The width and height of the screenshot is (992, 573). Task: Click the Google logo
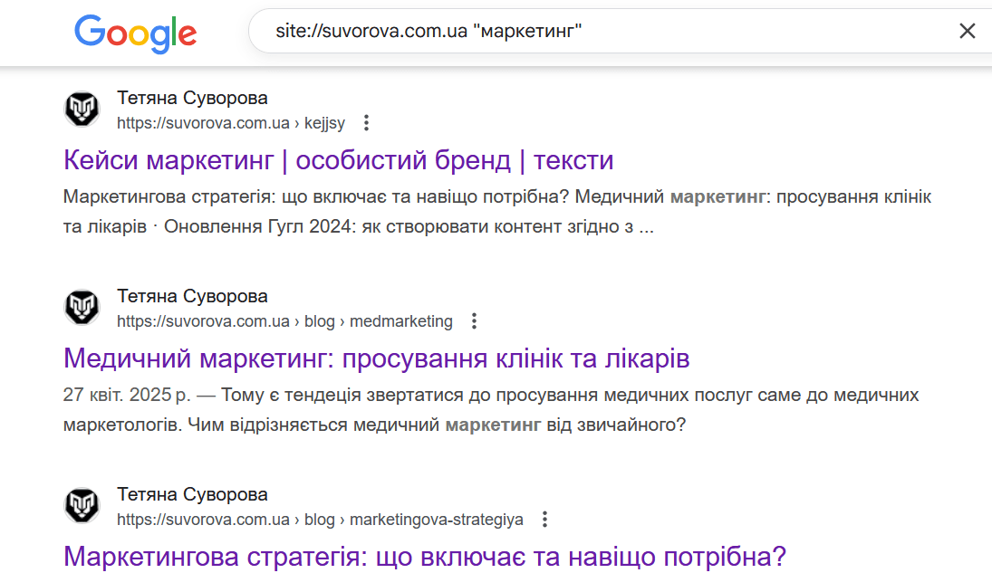pos(135,33)
